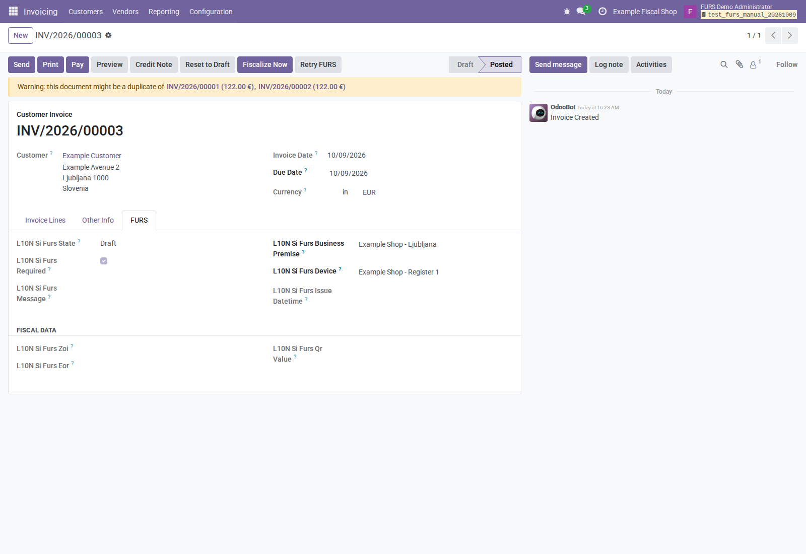
Task: Open the Example Customer link
Action: tap(92, 156)
